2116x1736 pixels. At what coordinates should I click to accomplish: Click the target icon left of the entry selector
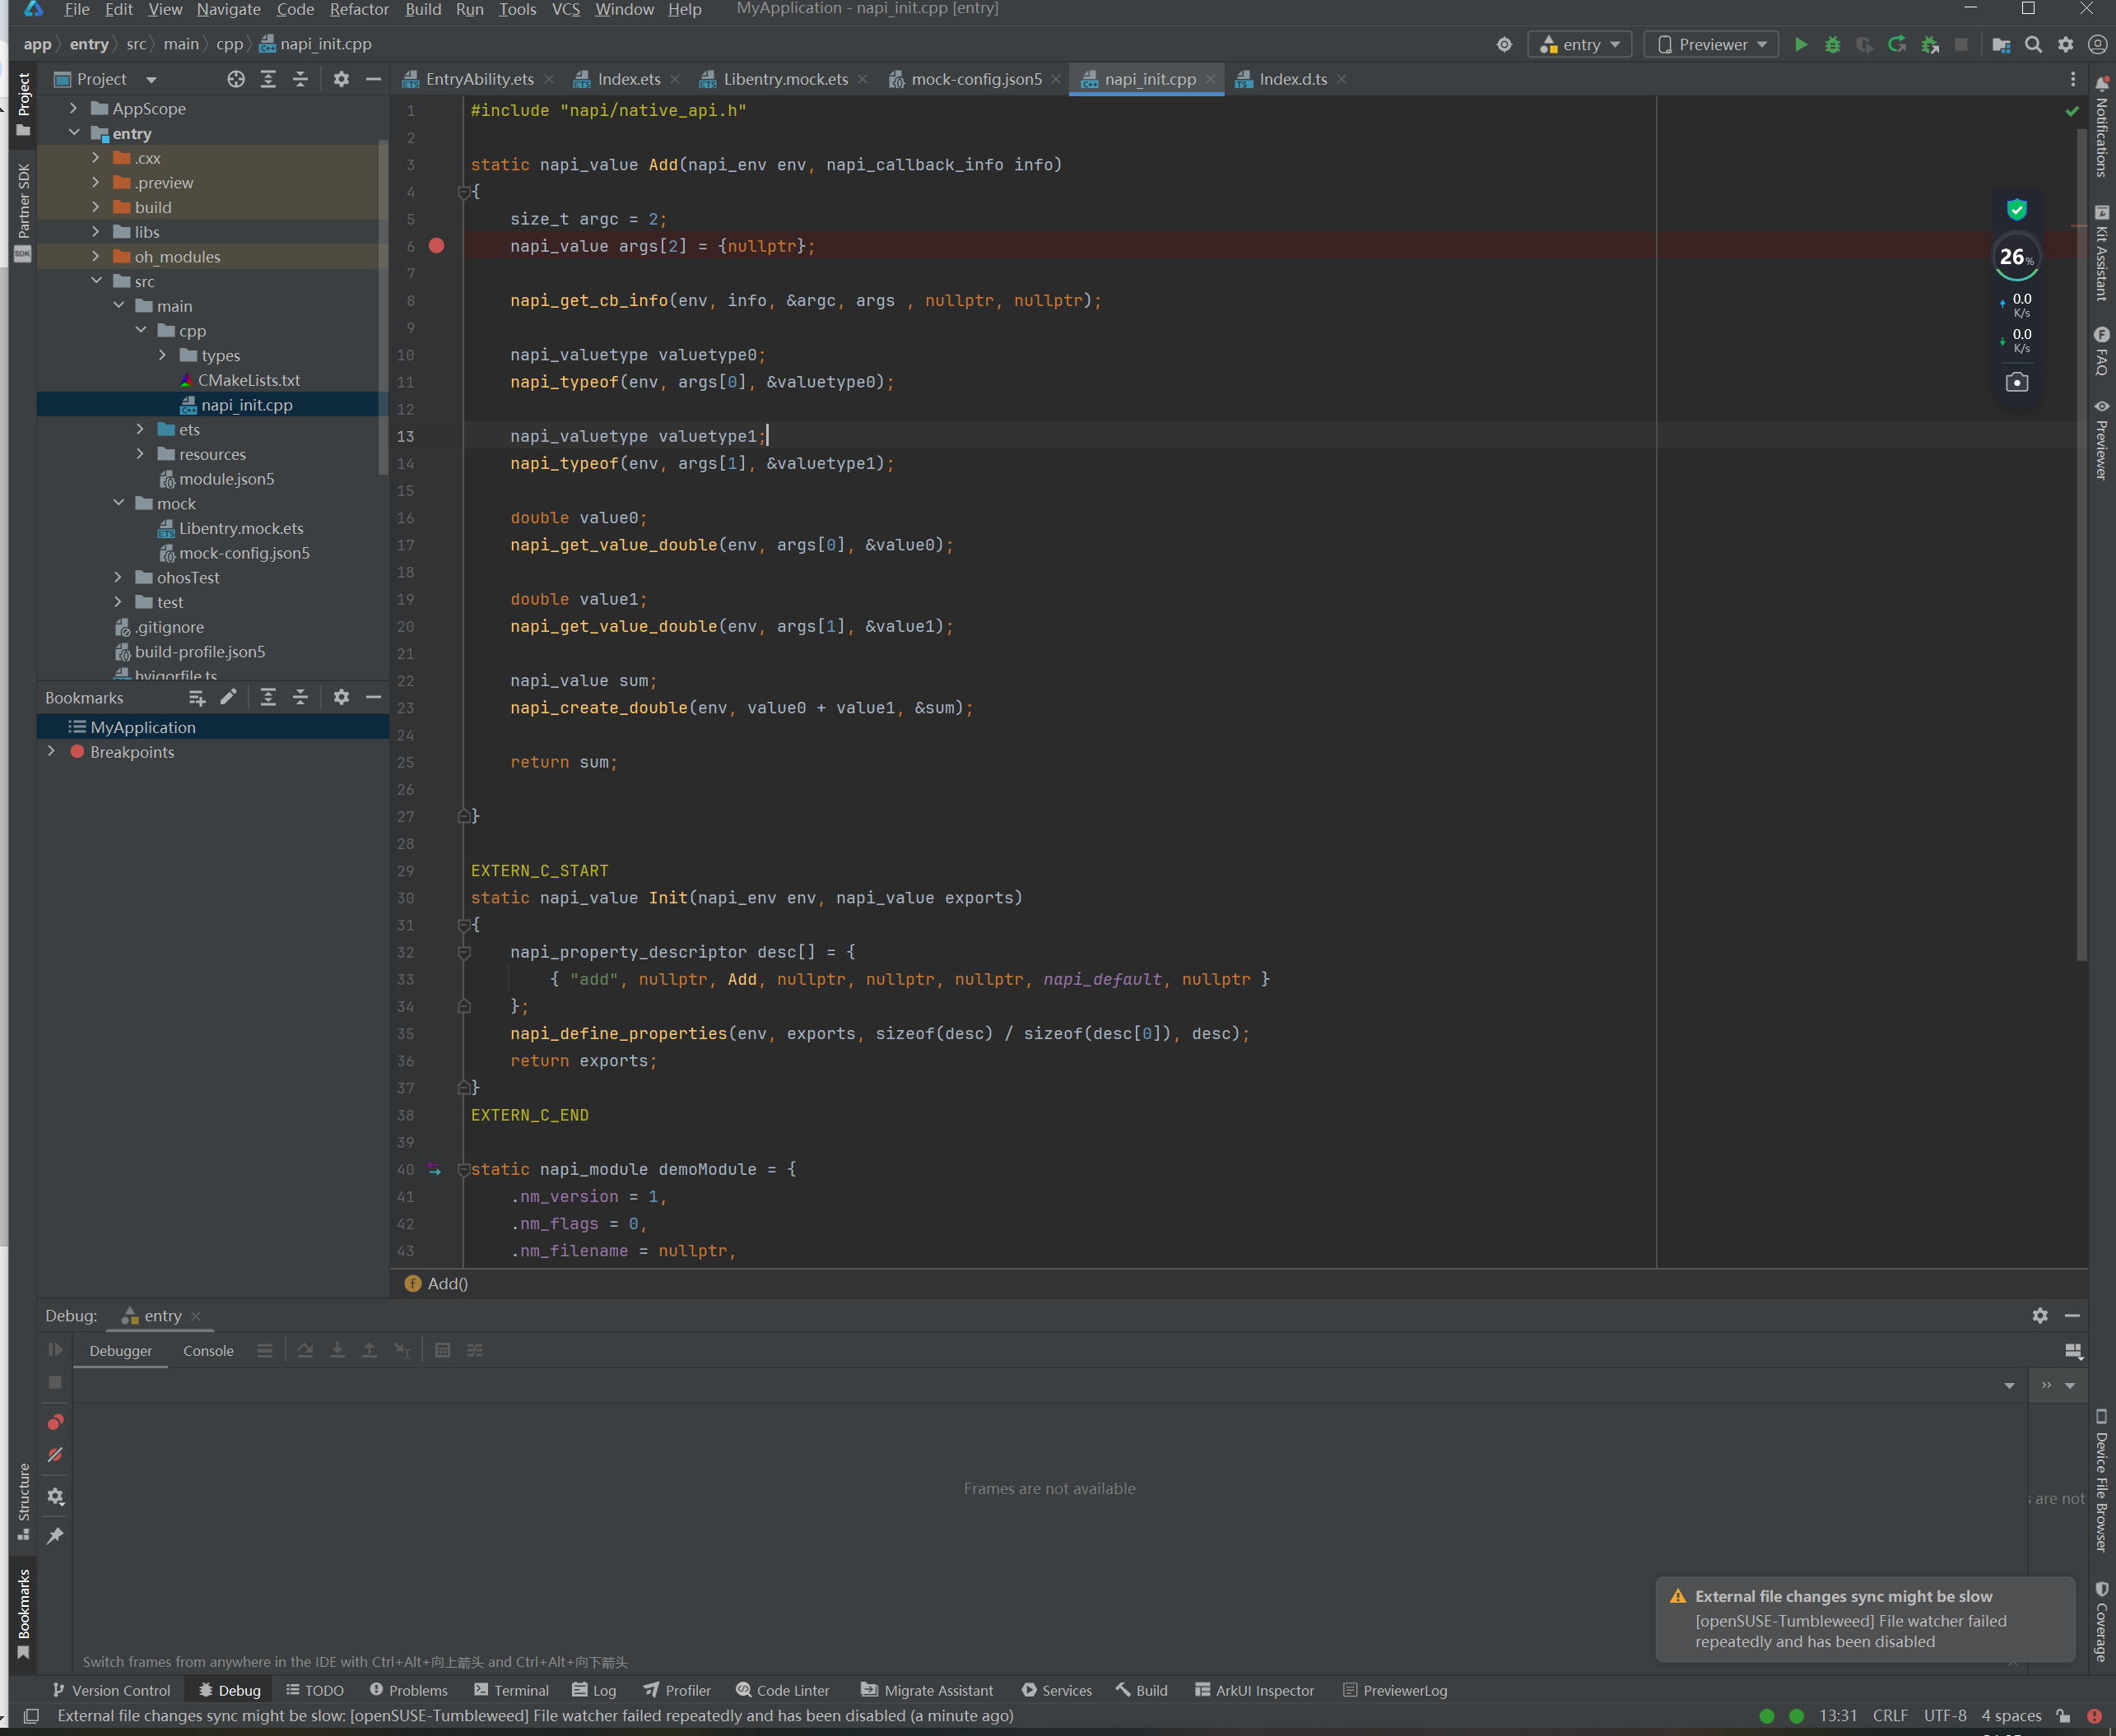tap(1504, 44)
